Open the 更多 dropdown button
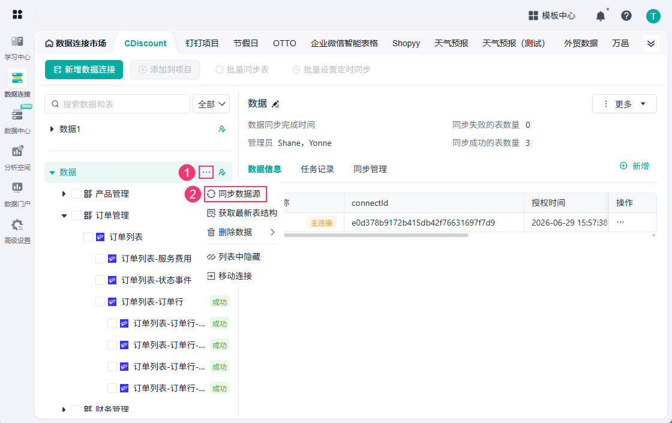The height and width of the screenshot is (423, 672). point(625,104)
